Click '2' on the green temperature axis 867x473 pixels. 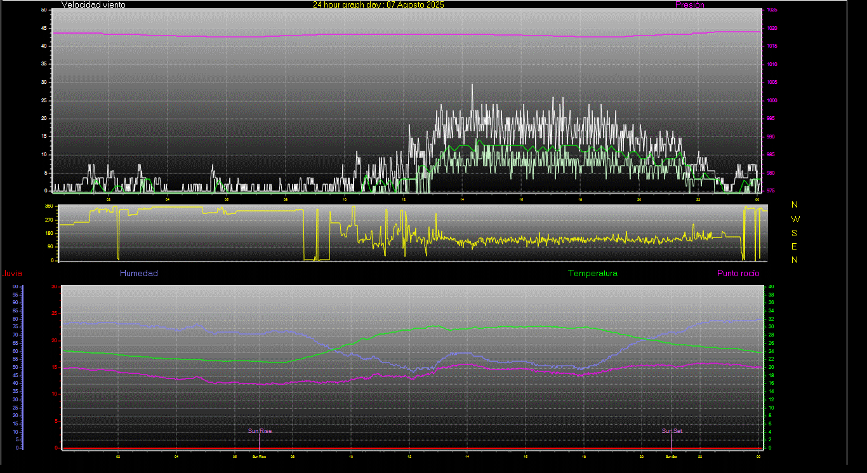(771, 440)
